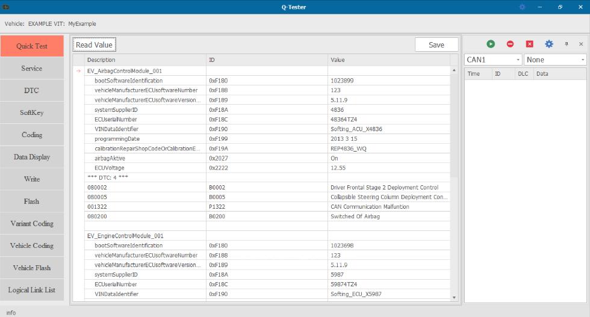Stop the trace with red circle icon
This screenshot has height=317, width=590.
tap(510, 44)
